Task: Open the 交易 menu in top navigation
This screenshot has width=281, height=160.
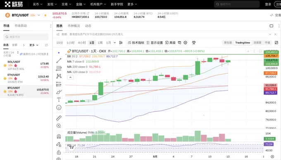Action: point(66,4)
